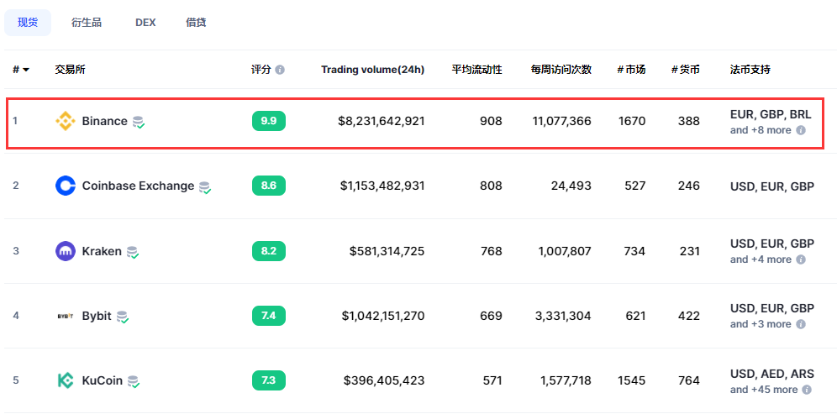
Task: Click the info icon after KuCoin's +45 more
Action: click(807, 390)
